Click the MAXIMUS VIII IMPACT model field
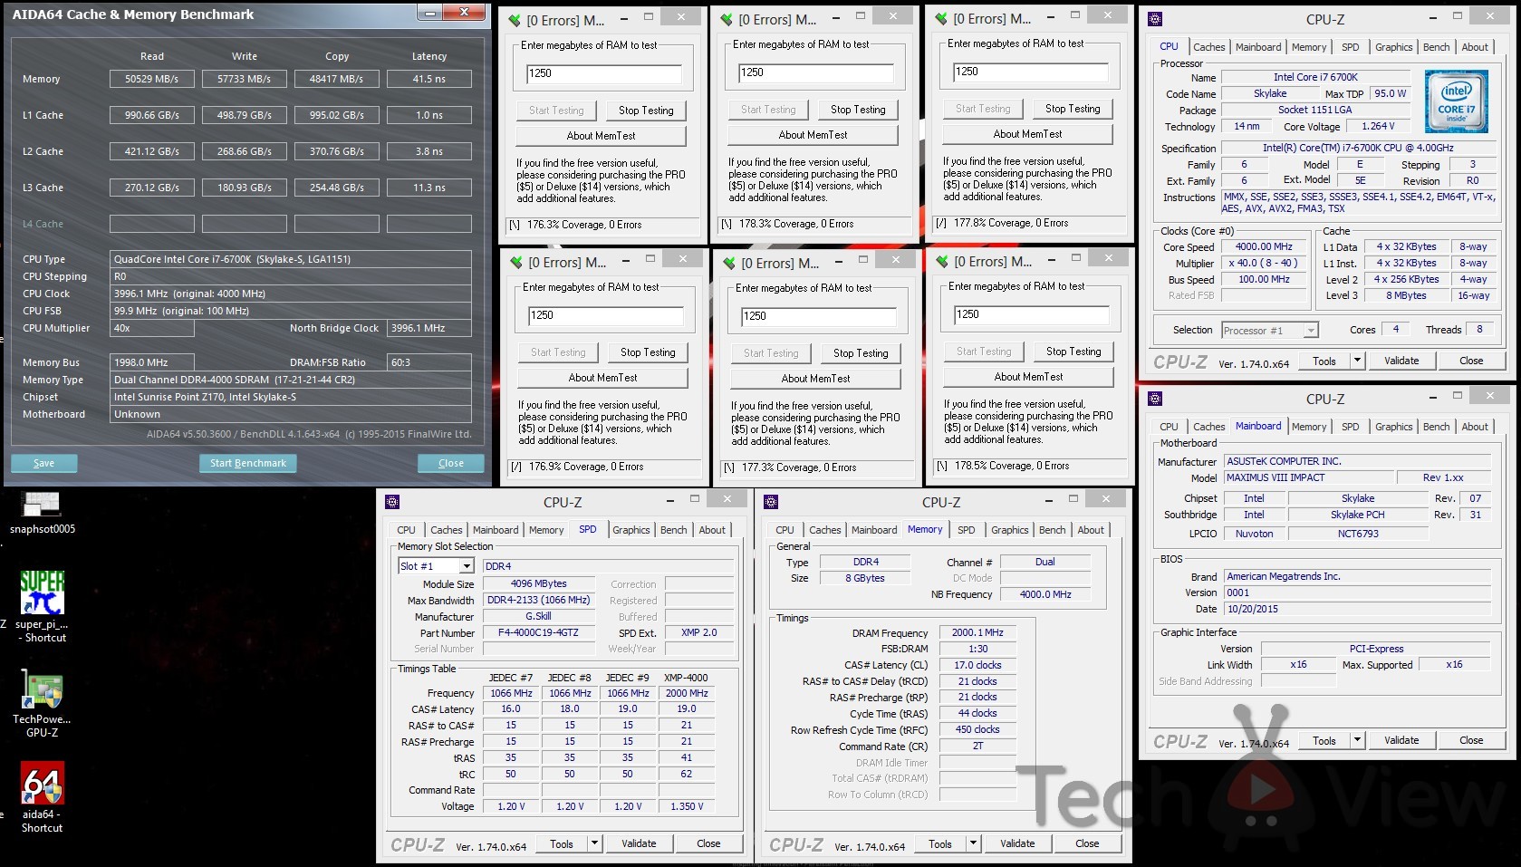The width and height of the screenshot is (1521, 867). point(1307,477)
